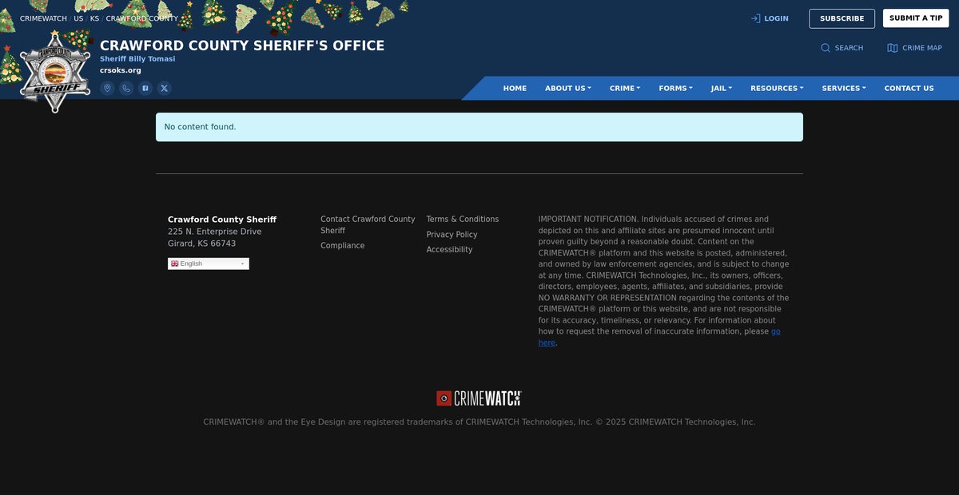Expand the SERVICES dropdown menu
Screen dimensions: 959x495
[844, 88]
